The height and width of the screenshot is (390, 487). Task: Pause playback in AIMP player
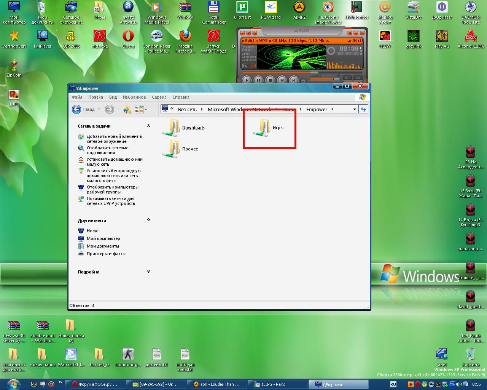[258, 80]
